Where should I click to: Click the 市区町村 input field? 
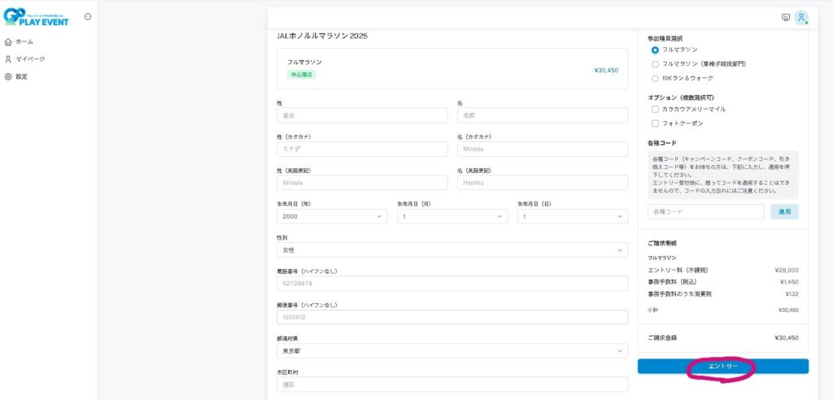click(x=452, y=385)
